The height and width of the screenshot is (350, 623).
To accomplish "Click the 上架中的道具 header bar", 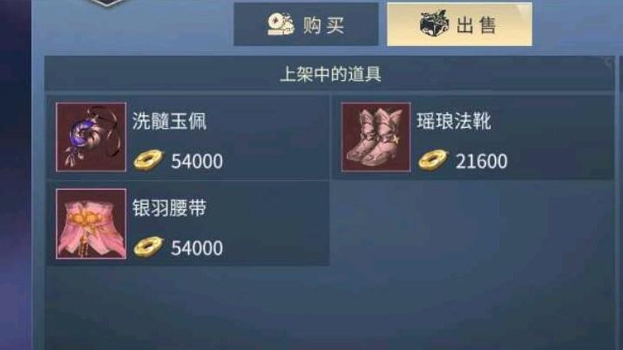I will click(x=329, y=74).
